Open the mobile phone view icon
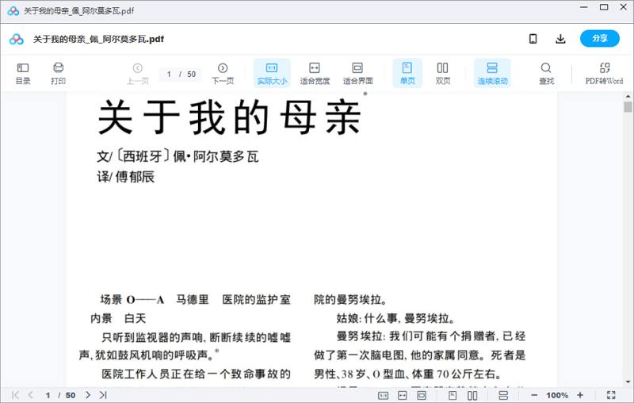 pyautogui.click(x=533, y=39)
